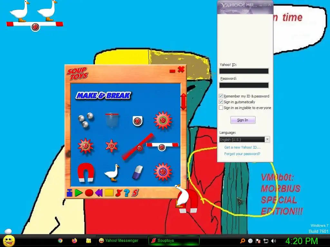Click the red S Soup Toys logo button
The height and width of the screenshot is (247, 330).
(x=135, y=193)
